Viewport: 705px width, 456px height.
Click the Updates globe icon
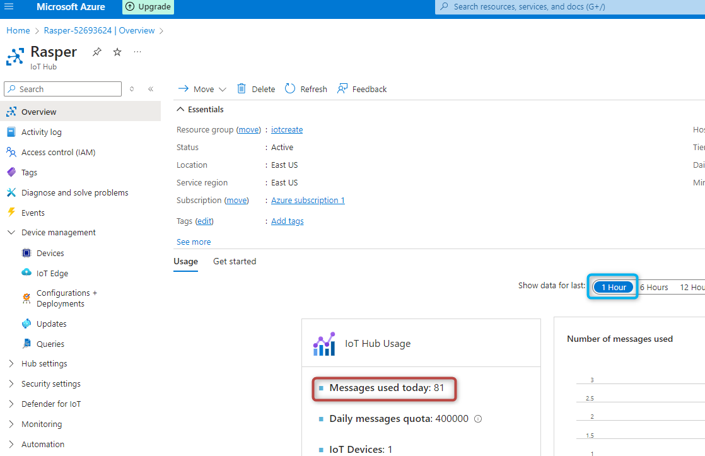pos(26,324)
